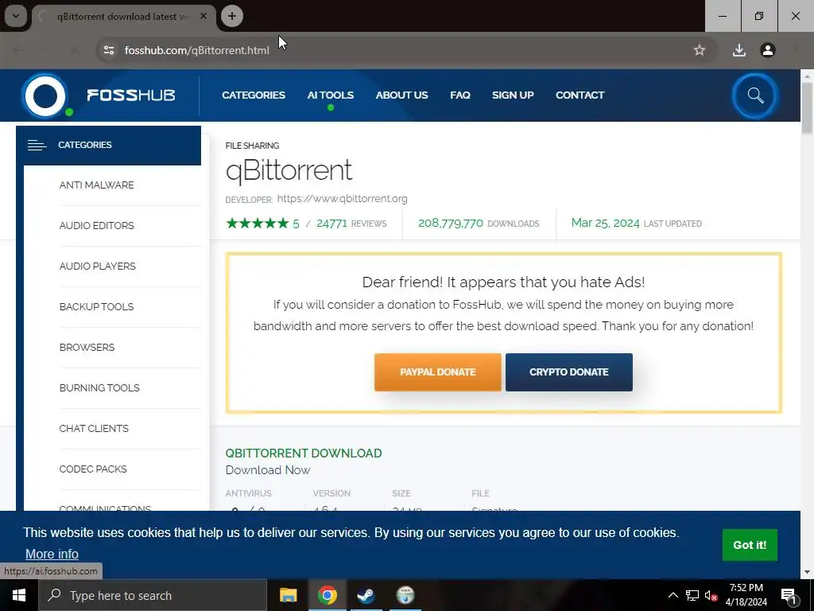Click the five-star rating icons
The image size is (814, 611).
tap(258, 224)
